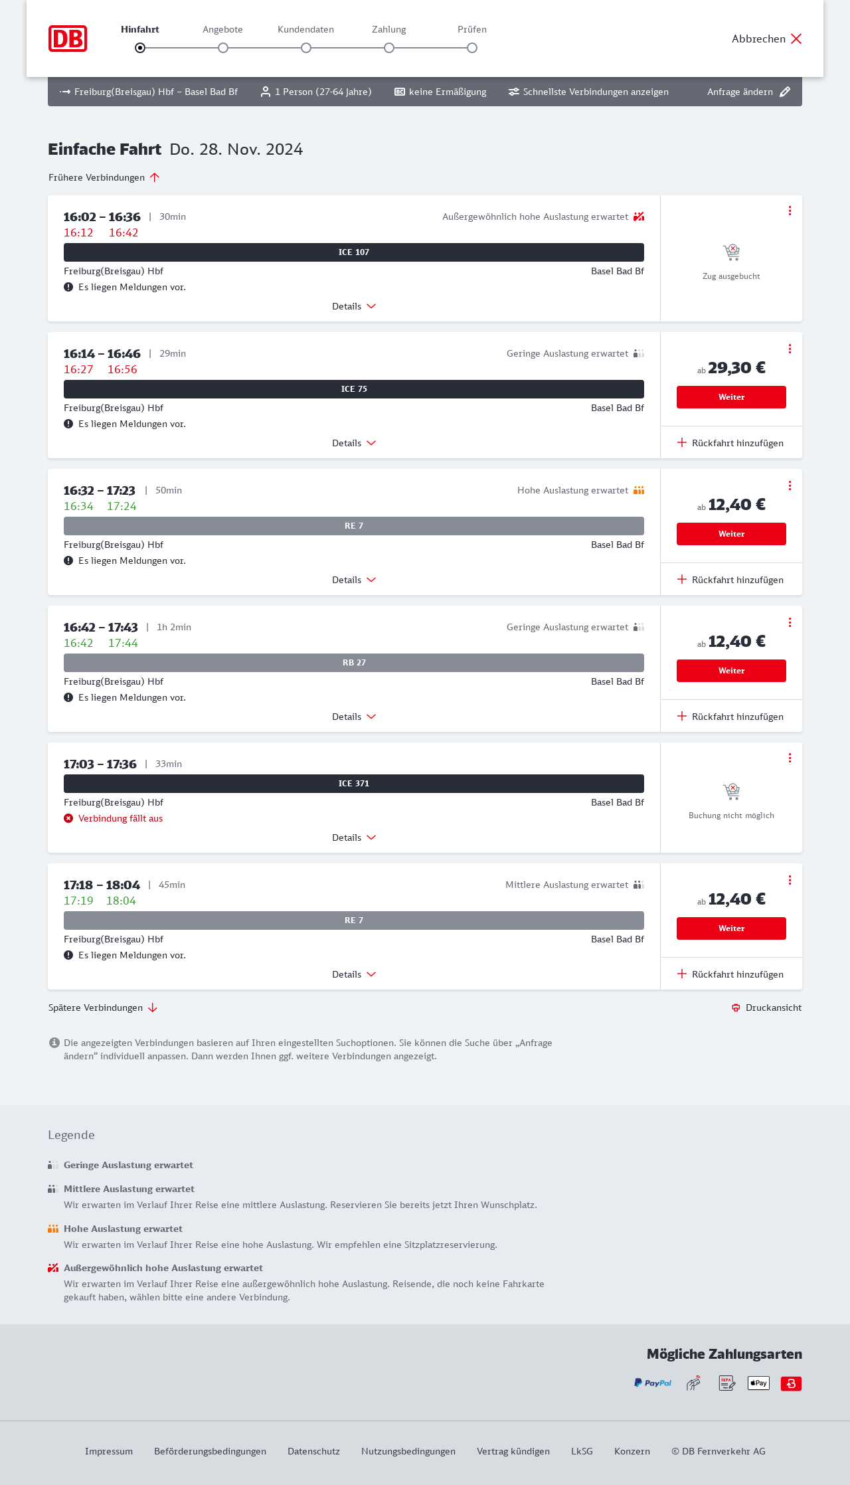Select the Hinfahrt step circle
850x1485 pixels.
[x=140, y=48]
